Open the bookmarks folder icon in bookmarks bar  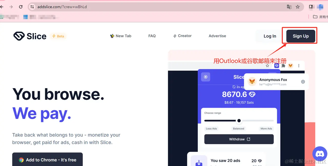point(315,17)
